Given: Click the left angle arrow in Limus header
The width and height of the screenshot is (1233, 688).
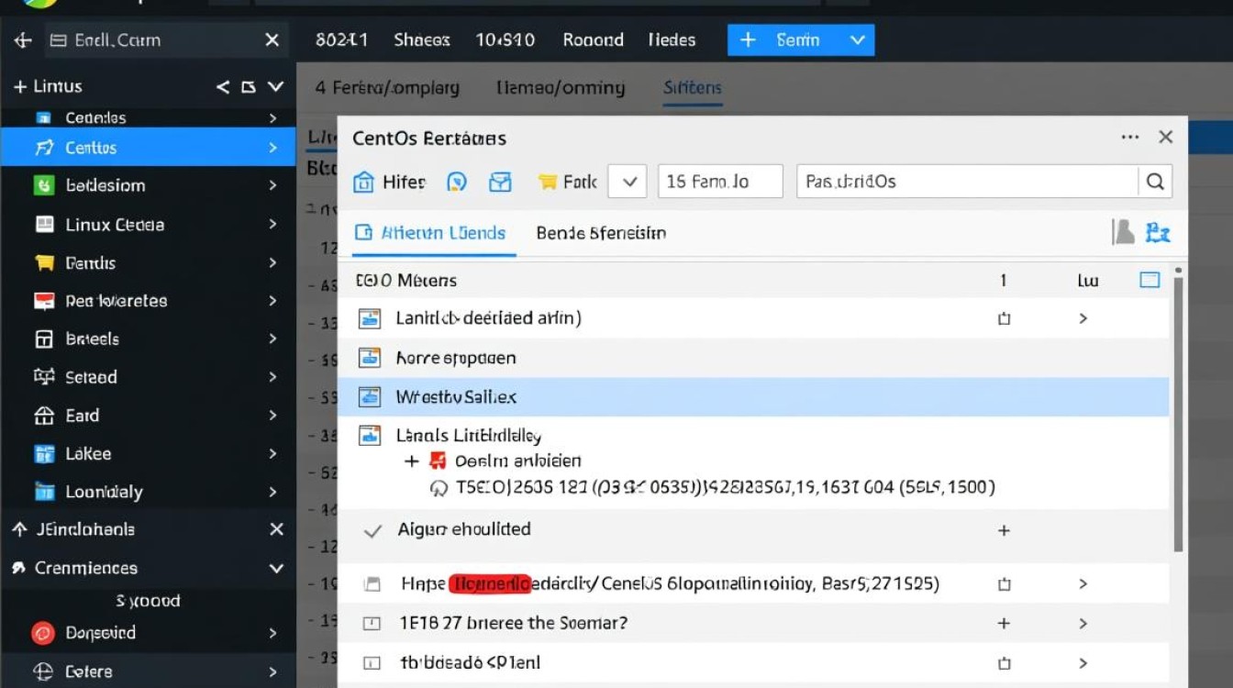Looking at the screenshot, I should point(223,87).
